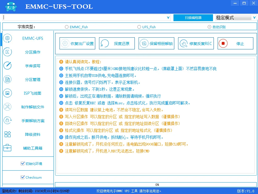The image size is (258, 194).
Task: Click the wrench icon on 修复反复REC
Action: 184,43
